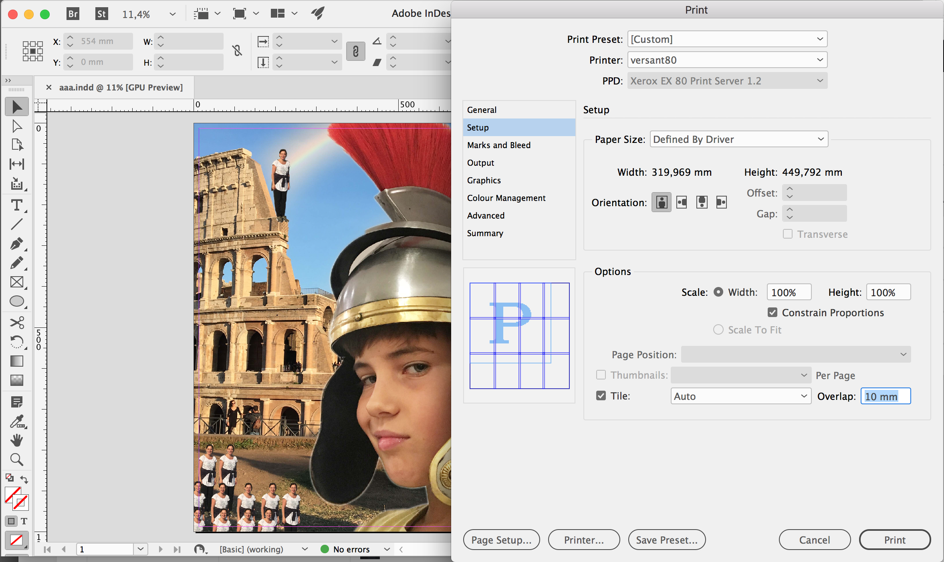Viewport: 944px width, 562px height.
Task: Click the reference point locator grid
Action: point(32,51)
